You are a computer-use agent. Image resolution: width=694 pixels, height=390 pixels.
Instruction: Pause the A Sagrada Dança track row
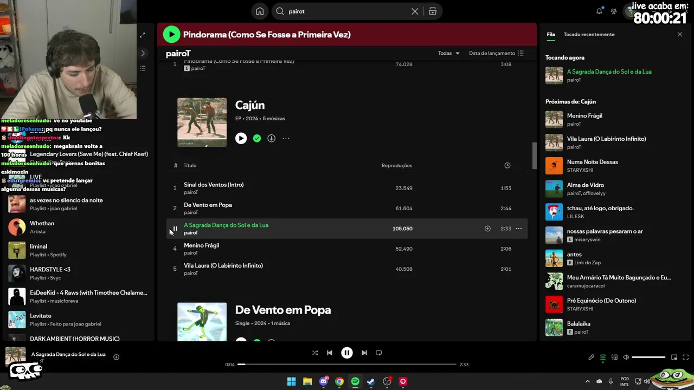coord(175,229)
